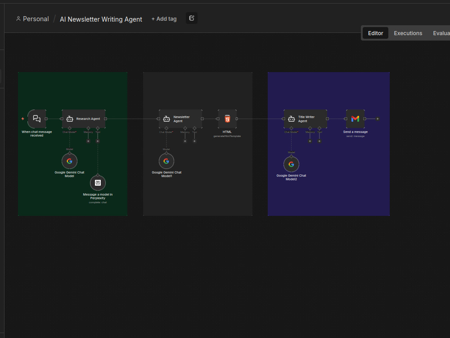Open the Google Gemini Chat Model2 node
The width and height of the screenshot is (450, 338).
tap(291, 164)
